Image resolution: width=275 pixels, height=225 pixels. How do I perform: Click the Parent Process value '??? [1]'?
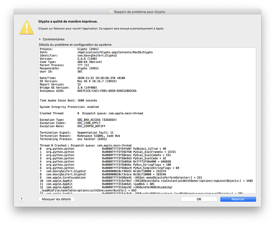(83, 65)
